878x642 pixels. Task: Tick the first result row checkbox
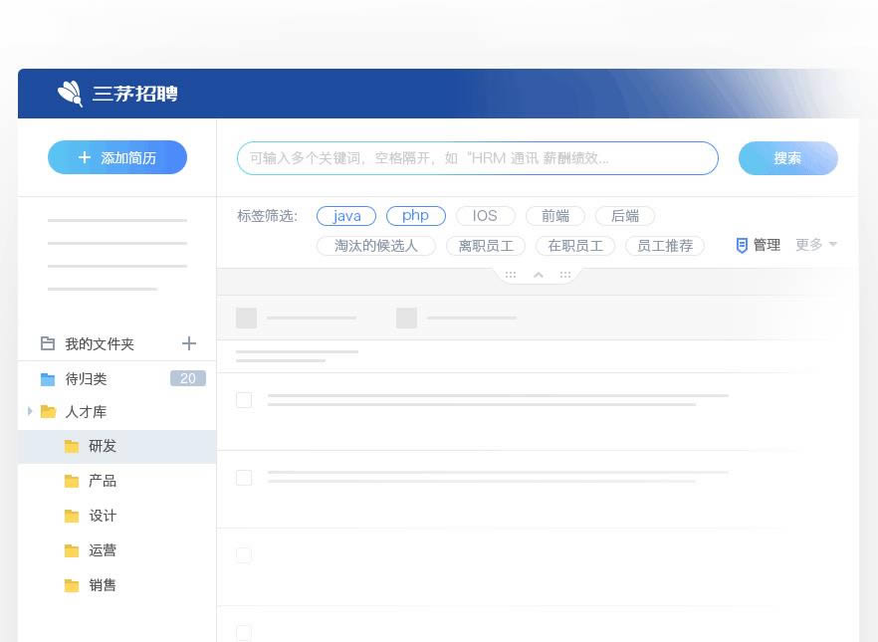[x=244, y=400]
